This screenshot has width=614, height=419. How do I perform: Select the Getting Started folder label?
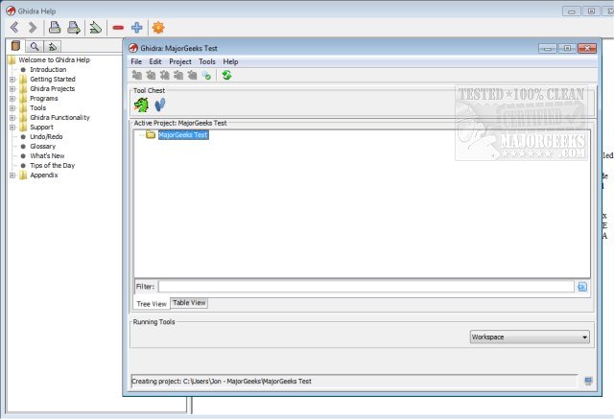53,79
